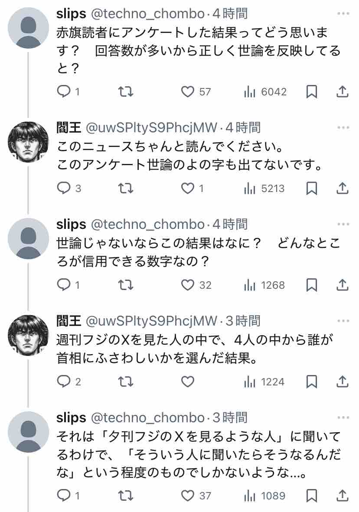Reply to the first slips tweet
The height and width of the screenshot is (512, 359).
pyautogui.click(x=64, y=92)
